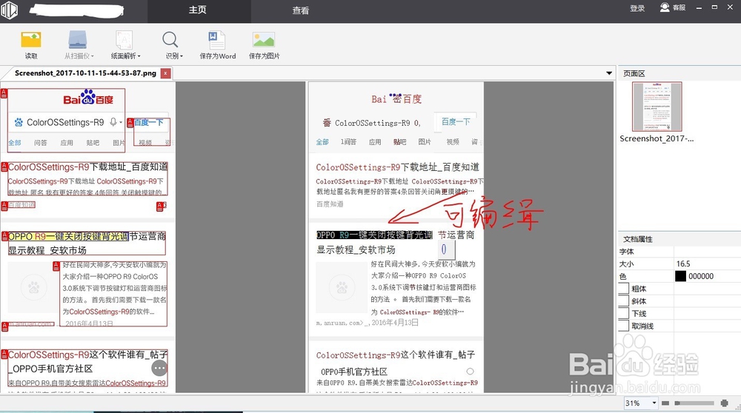Click the 全部 tab in recognized result

pyautogui.click(x=322, y=141)
